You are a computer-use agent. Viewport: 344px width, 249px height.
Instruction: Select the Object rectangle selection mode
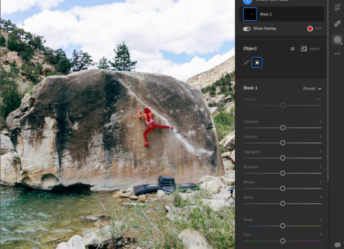pos(257,62)
